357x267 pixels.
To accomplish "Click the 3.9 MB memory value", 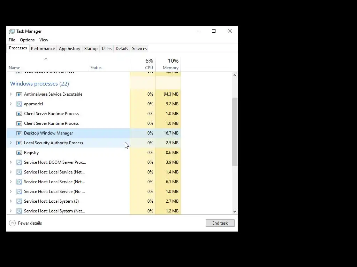I will [x=172, y=162].
